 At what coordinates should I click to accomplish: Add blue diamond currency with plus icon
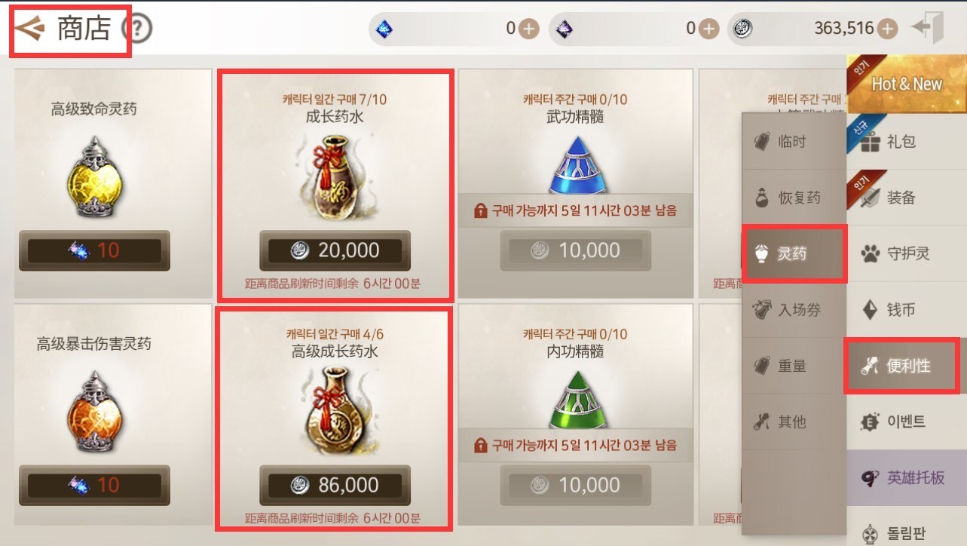pos(528,29)
